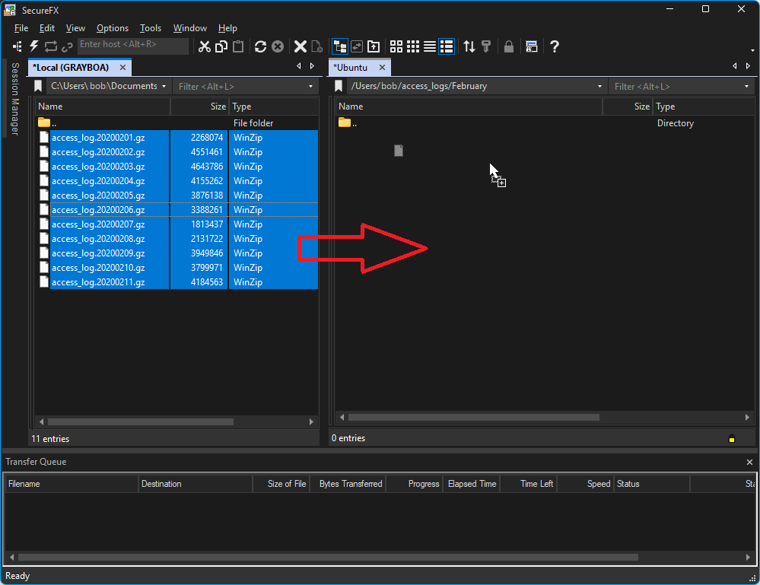Switch to Details view mode
Image resolution: width=760 pixels, height=585 pixels.
pos(447,46)
